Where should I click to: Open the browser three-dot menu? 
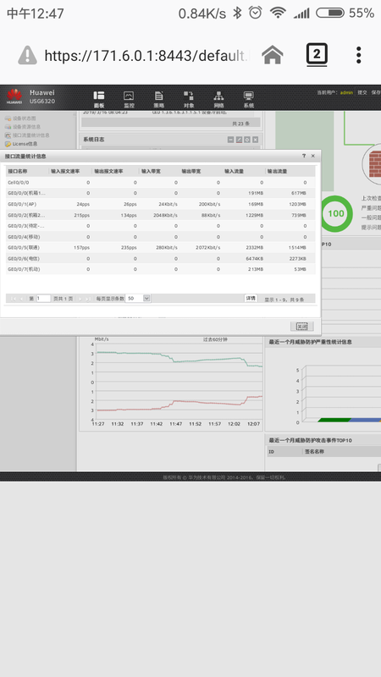point(358,55)
